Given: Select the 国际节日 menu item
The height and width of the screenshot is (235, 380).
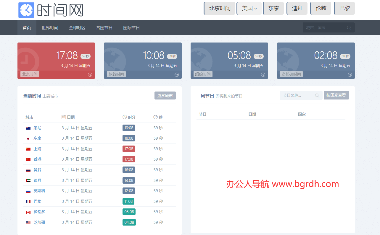Looking at the screenshot, I should tap(131, 28).
